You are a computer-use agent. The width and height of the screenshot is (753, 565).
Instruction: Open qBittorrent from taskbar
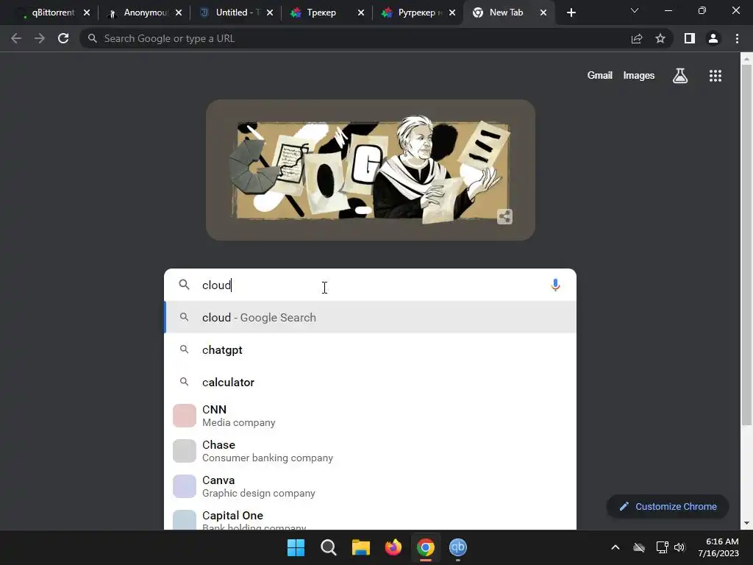(457, 547)
